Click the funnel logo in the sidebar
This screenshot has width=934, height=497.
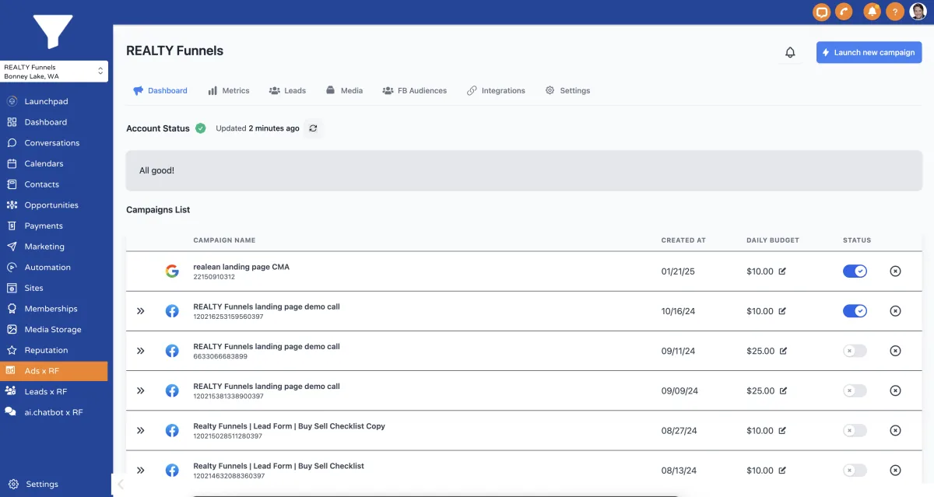coord(53,33)
